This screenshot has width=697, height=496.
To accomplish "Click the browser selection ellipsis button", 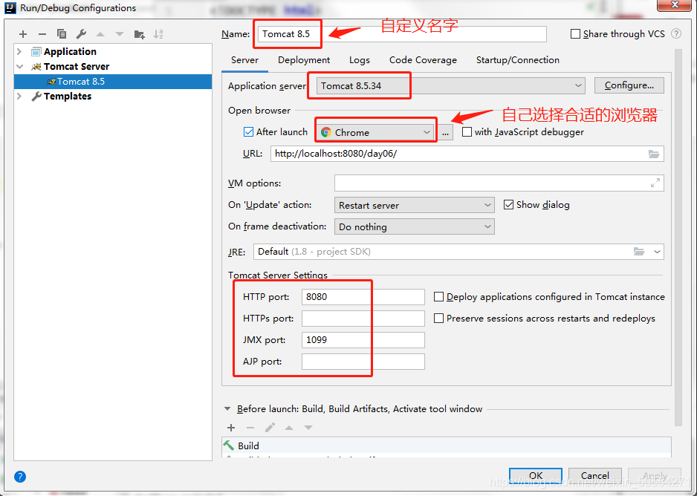I will [x=445, y=132].
